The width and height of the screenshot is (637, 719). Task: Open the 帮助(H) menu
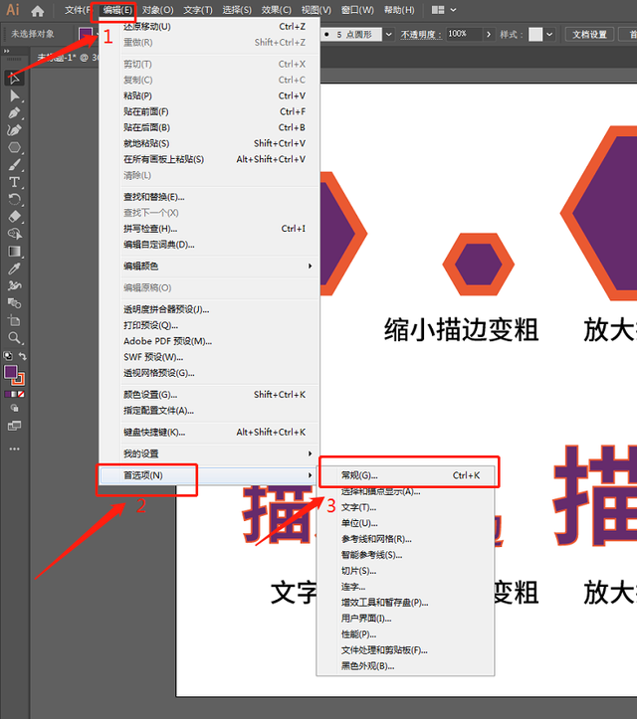pos(399,10)
